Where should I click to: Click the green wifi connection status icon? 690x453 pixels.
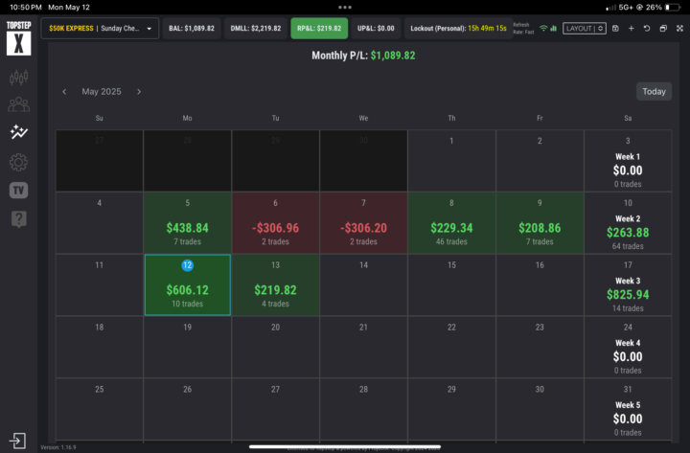(x=543, y=28)
